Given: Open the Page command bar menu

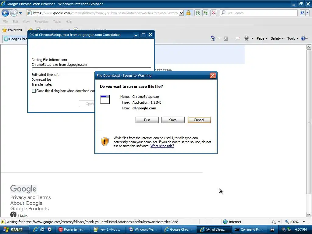Looking at the screenshot, I should tap(262, 38).
